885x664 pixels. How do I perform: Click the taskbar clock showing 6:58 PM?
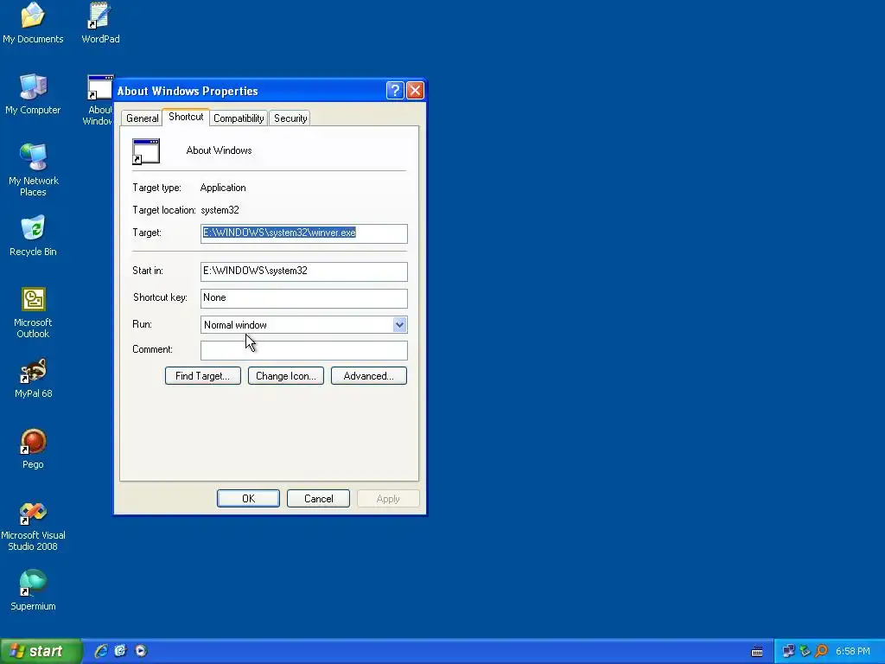[852, 651]
